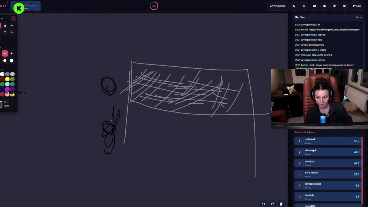
Task: Pick the cyan color swatch
Action: click(7, 84)
